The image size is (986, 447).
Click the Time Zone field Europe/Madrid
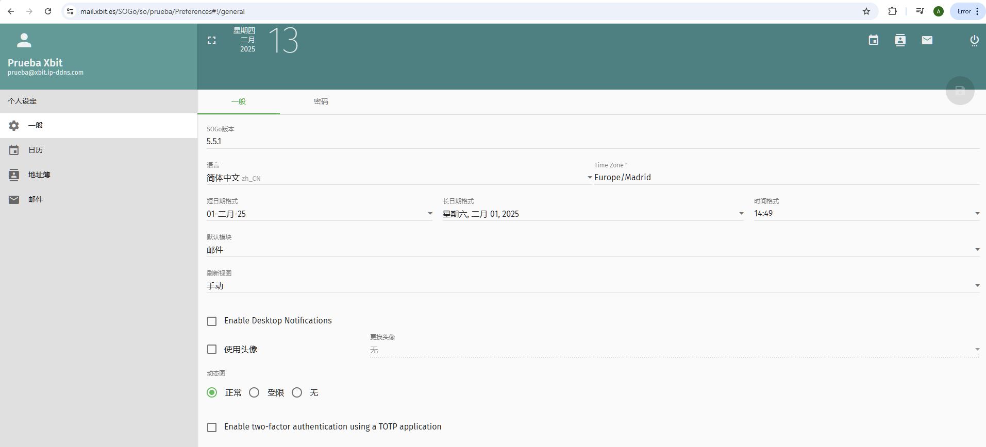(787, 178)
